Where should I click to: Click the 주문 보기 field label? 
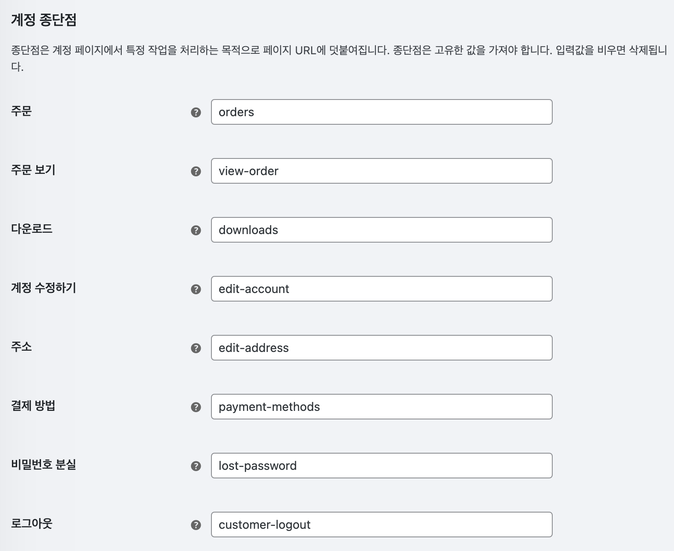[x=33, y=170]
